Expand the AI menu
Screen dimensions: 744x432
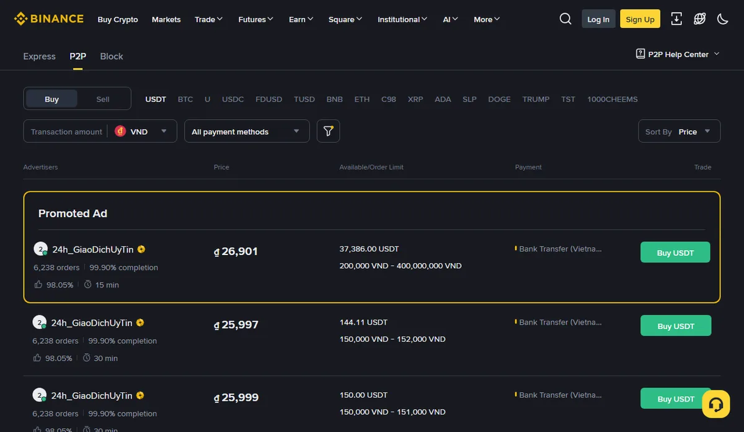[x=451, y=19]
